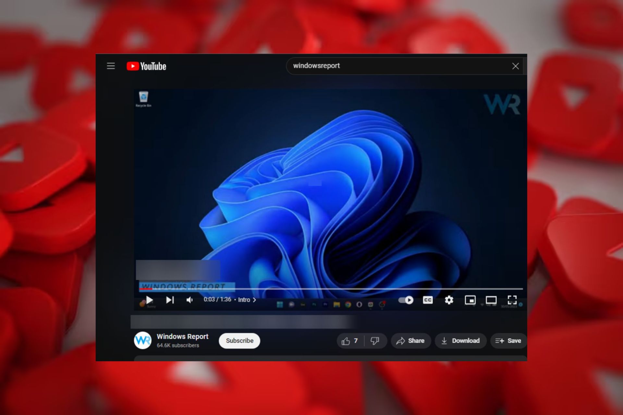
Task: Switch to theater mode
Action: 491,300
